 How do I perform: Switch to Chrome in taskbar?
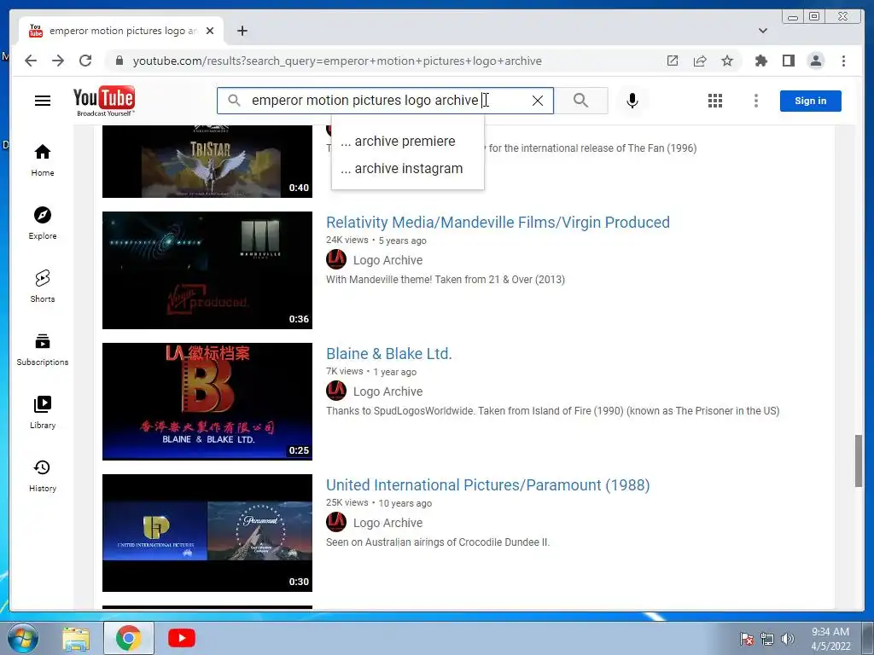tap(129, 638)
